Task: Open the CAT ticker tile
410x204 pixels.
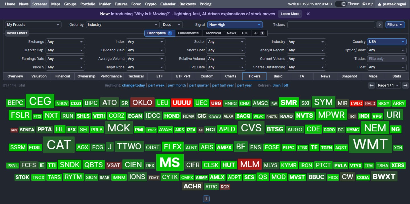Action: click(59, 145)
